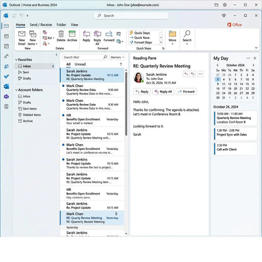The height and width of the screenshot is (262, 262).
Task: Toggle message list sort direction arrow
Action: click(121, 64)
